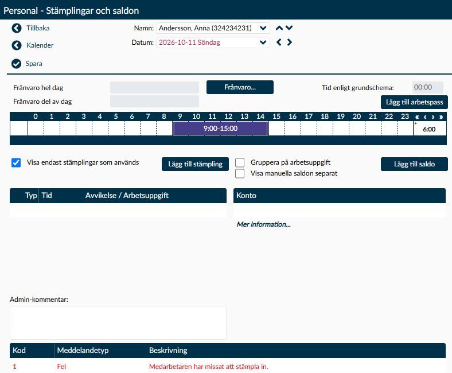452x373 pixels.
Task: Open the Namn dropdown list
Action: pos(263,28)
